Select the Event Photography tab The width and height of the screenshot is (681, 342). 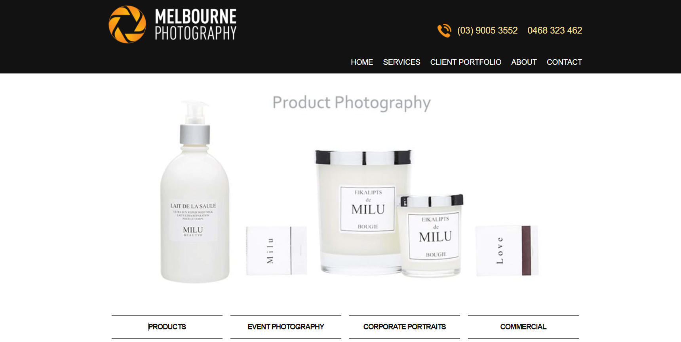pyautogui.click(x=286, y=327)
